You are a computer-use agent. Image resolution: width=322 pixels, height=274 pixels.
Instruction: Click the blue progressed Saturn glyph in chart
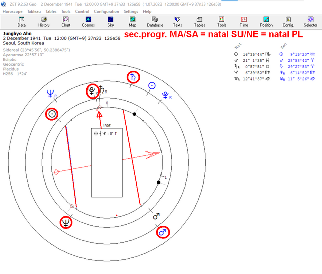[133, 77]
